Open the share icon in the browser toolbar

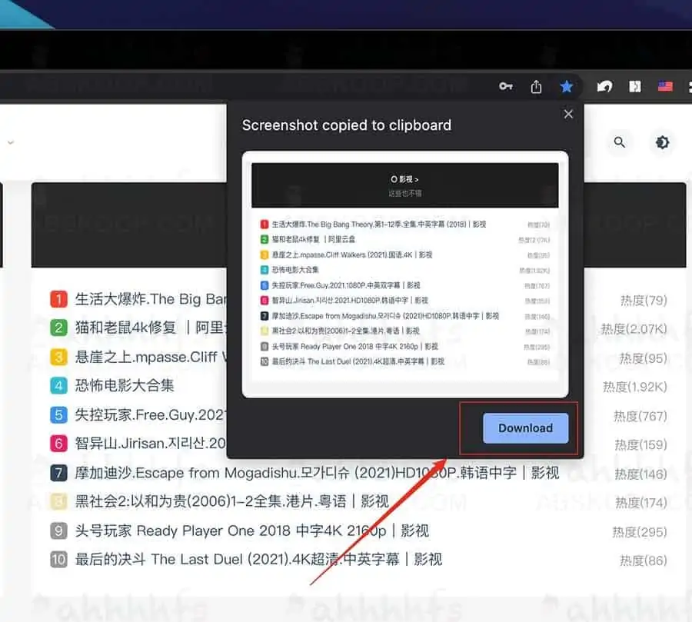pos(536,86)
